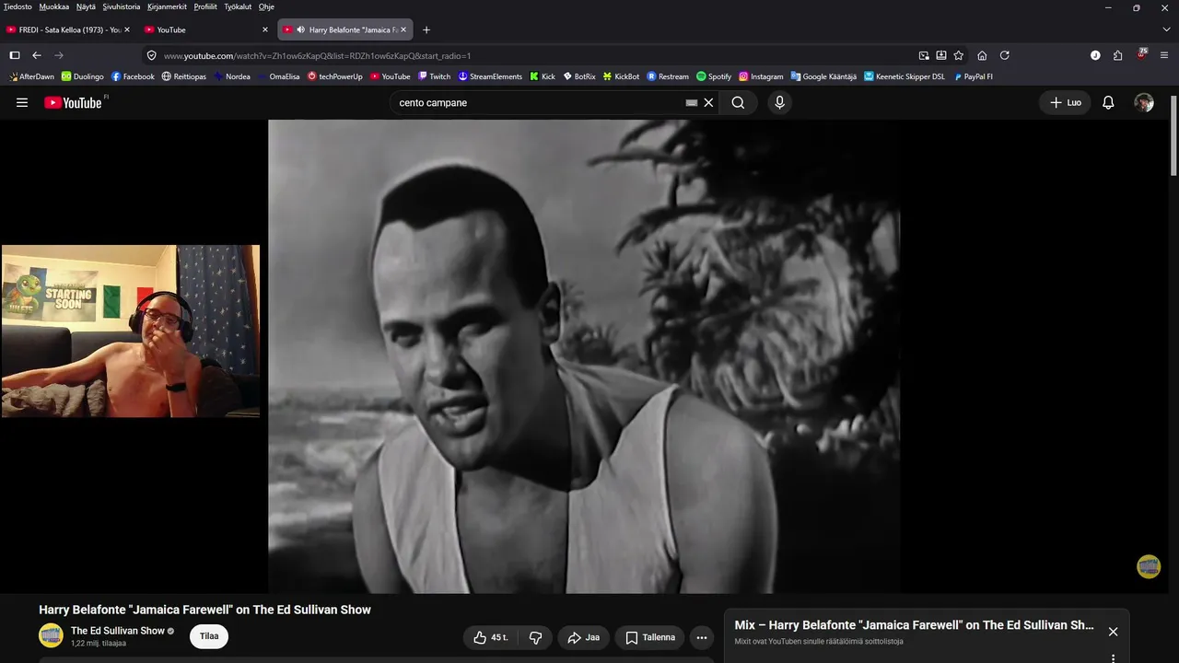Open the Duolingo bookmark

[82, 76]
